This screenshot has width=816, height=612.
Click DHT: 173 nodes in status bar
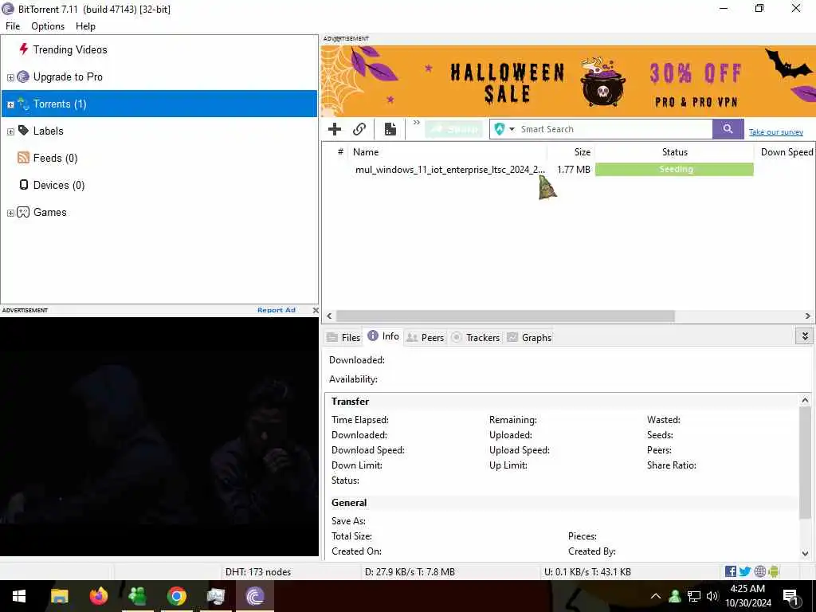[258, 572]
